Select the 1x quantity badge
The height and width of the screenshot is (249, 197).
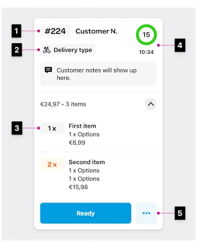coord(52,128)
